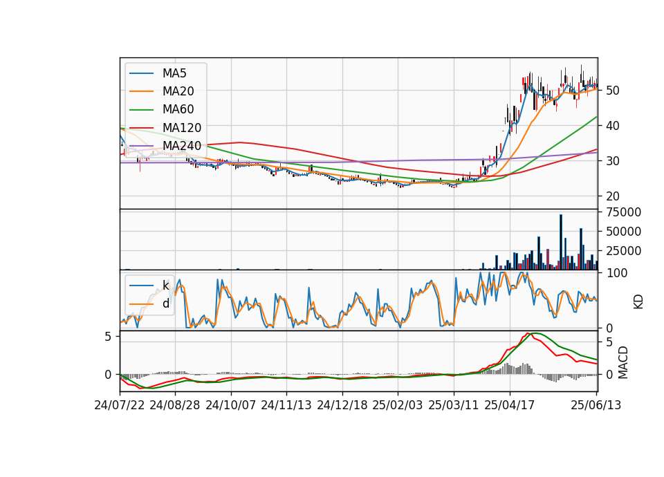The image size is (664, 477).
Task: Click the KD vertical axis title
Action: [x=638, y=302]
